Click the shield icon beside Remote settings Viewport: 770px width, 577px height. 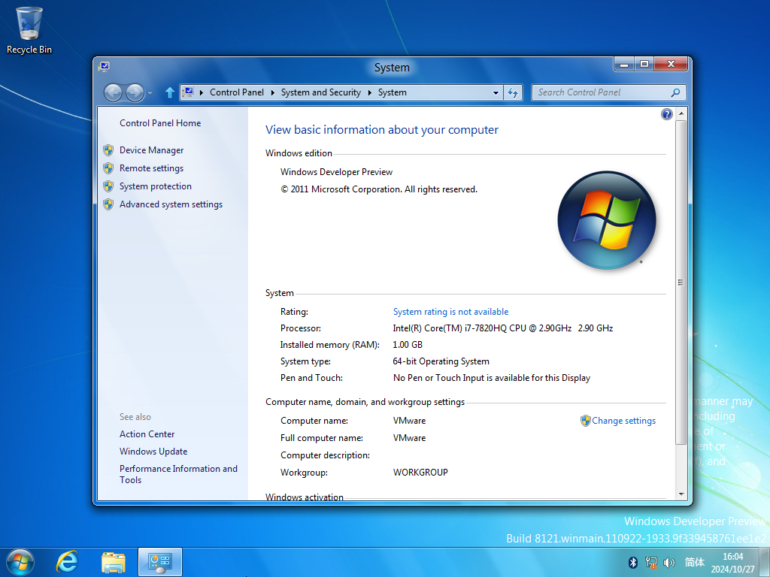coord(108,168)
